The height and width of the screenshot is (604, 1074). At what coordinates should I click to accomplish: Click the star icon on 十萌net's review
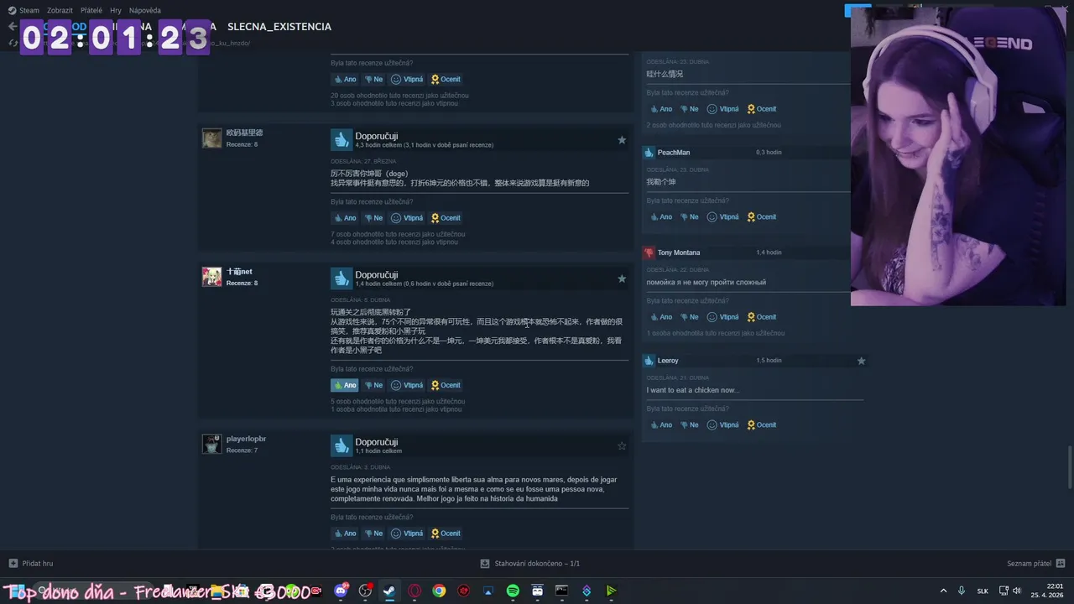(x=622, y=279)
